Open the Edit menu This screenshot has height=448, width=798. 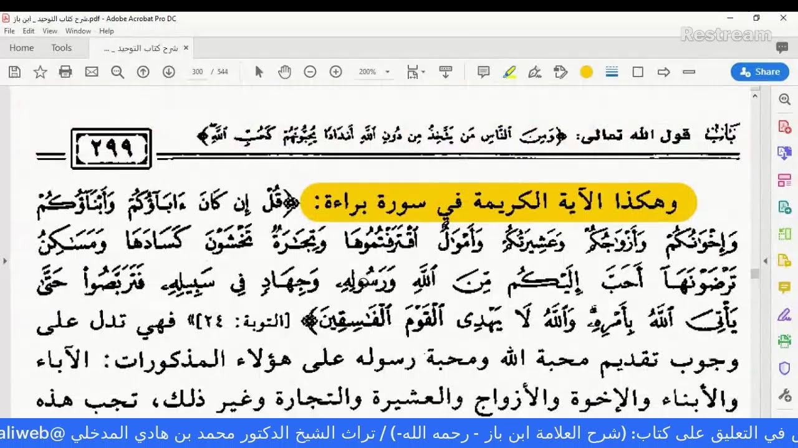point(29,31)
